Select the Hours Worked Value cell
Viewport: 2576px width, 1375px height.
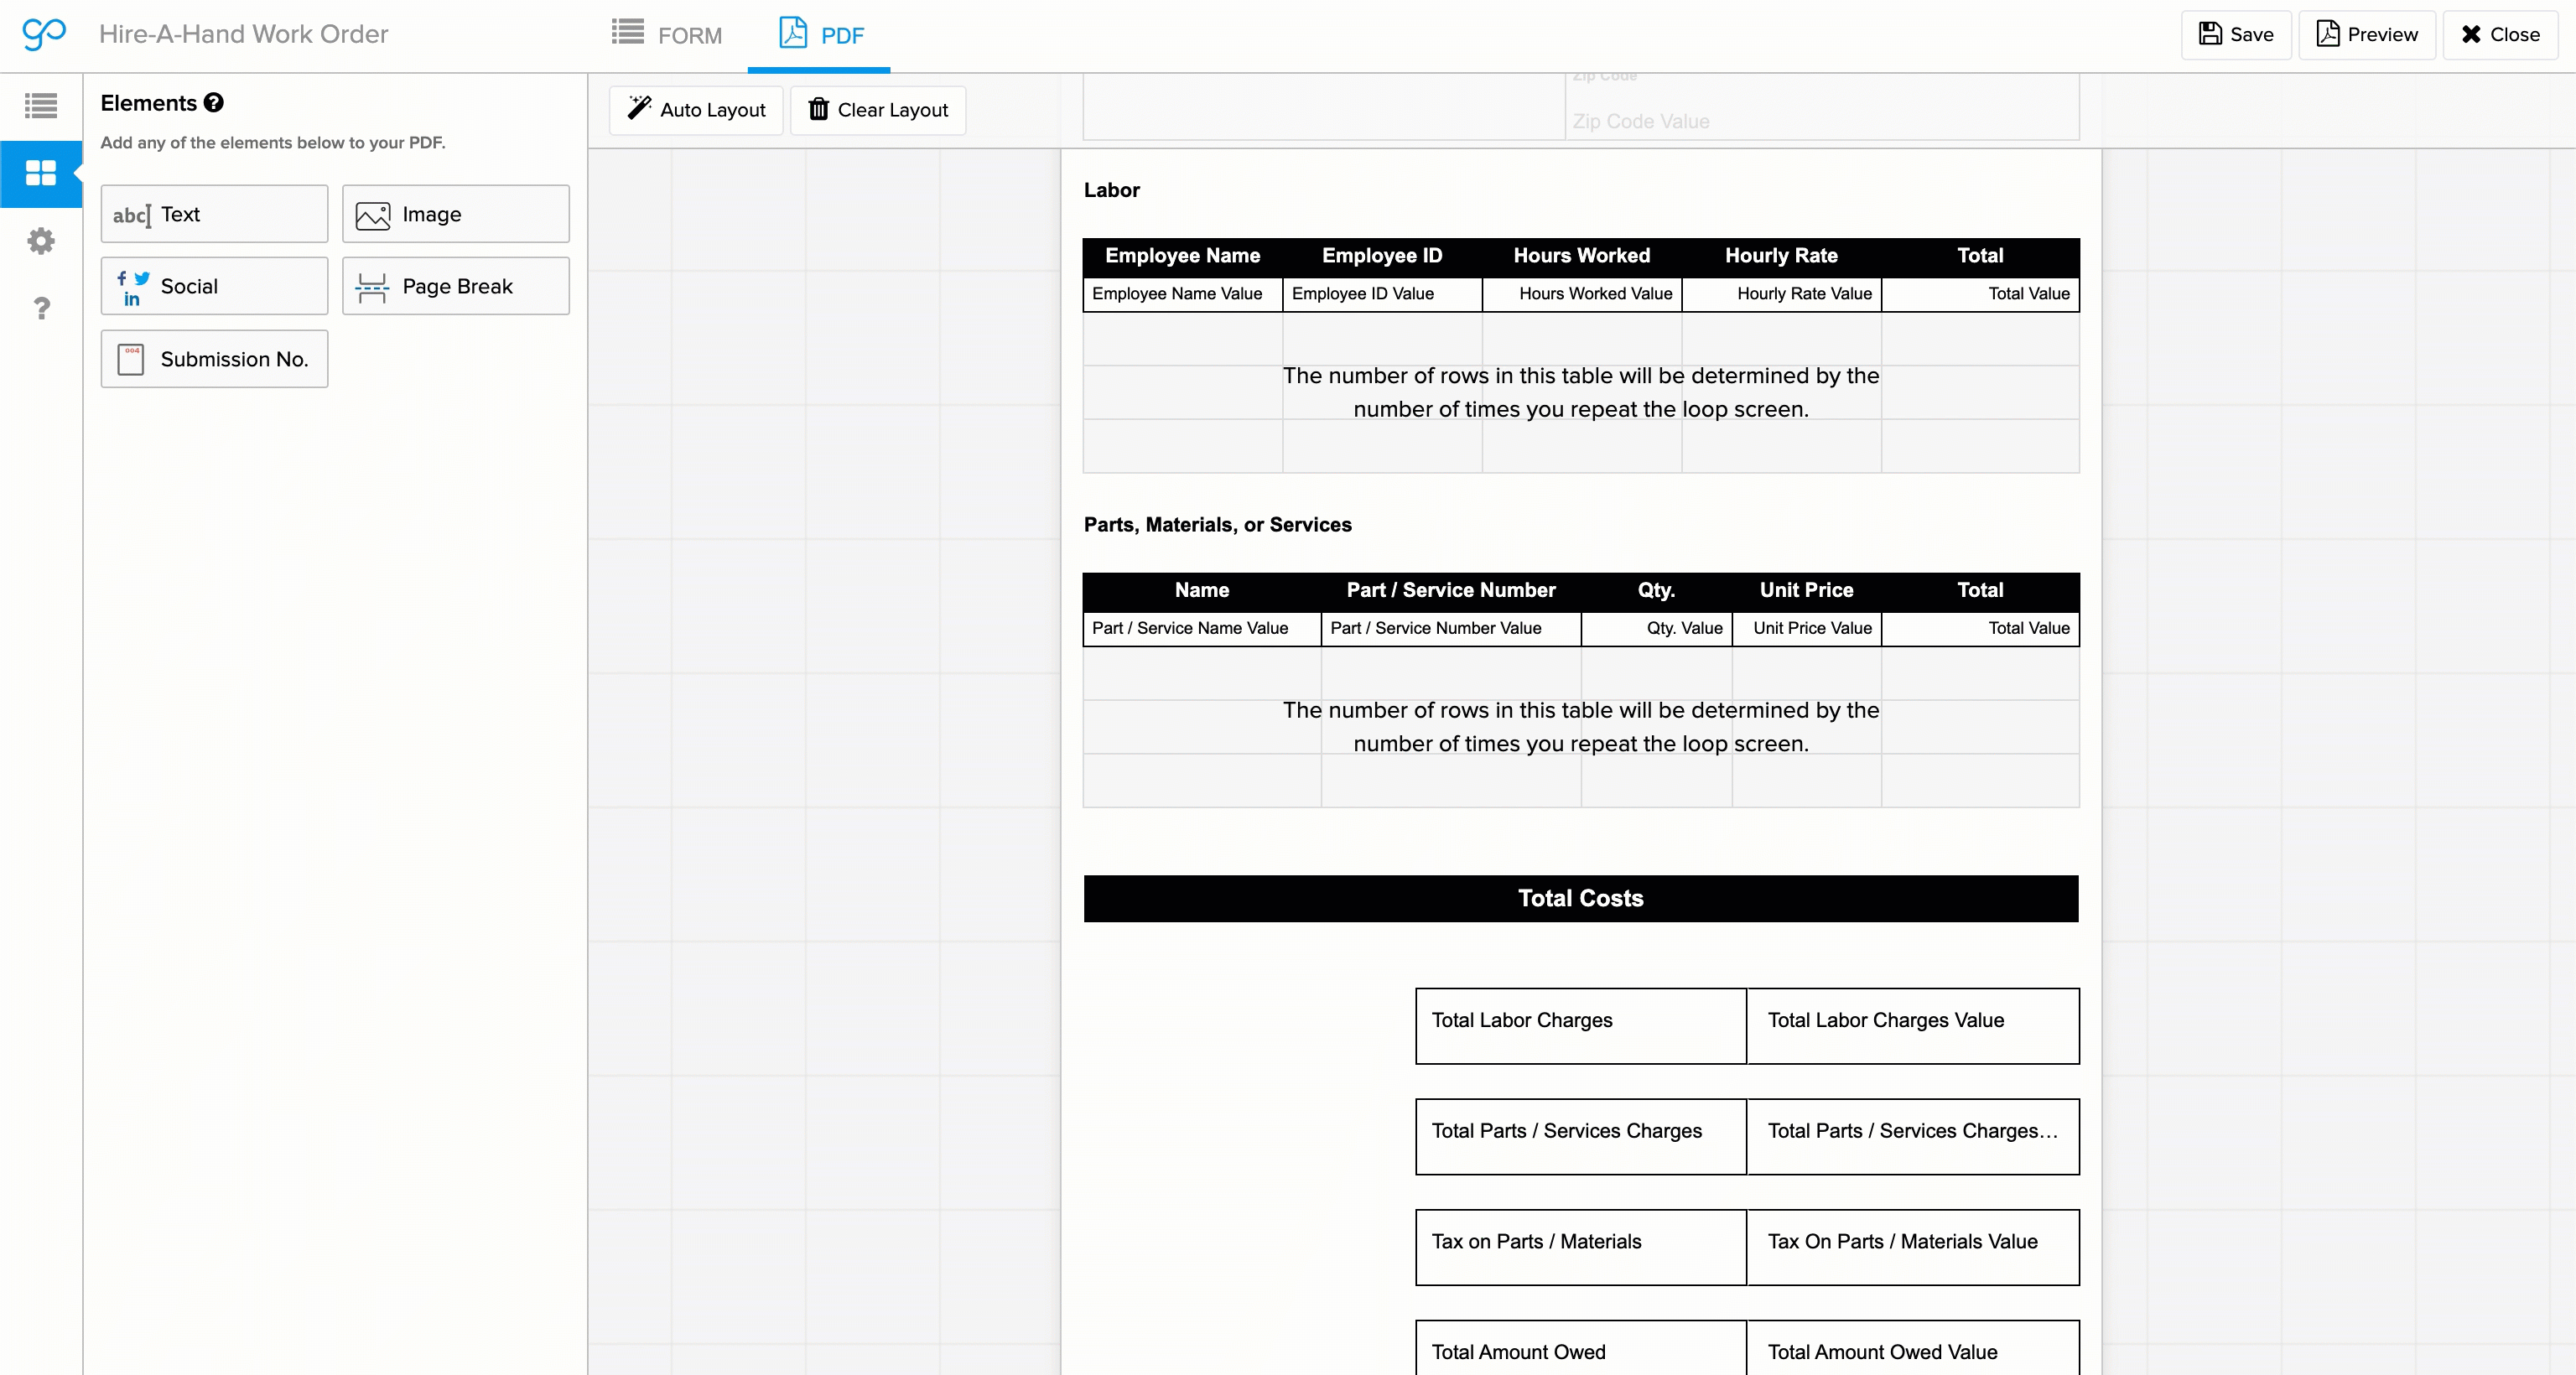pos(1582,294)
